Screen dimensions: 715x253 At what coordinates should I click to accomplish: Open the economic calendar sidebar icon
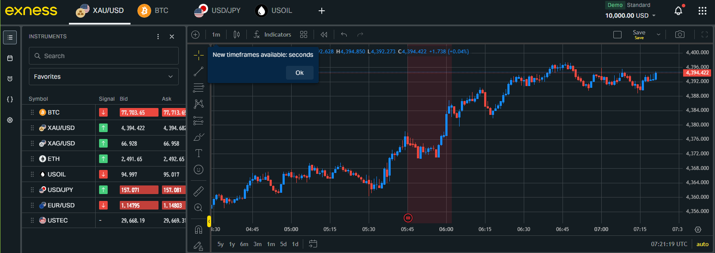10,58
